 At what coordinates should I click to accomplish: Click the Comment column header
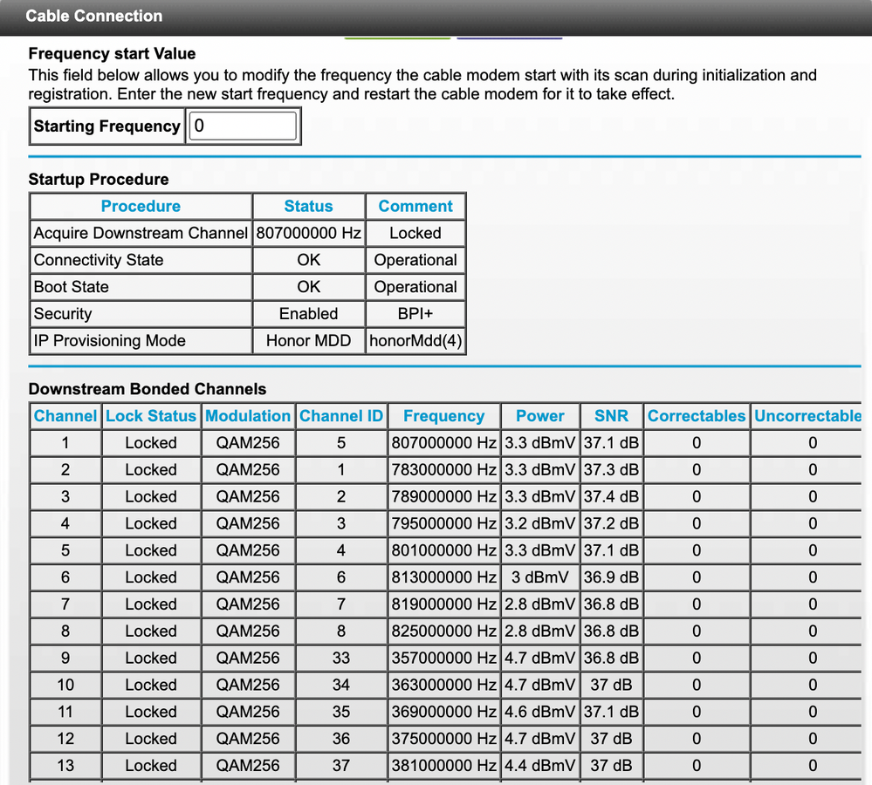click(x=415, y=207)
